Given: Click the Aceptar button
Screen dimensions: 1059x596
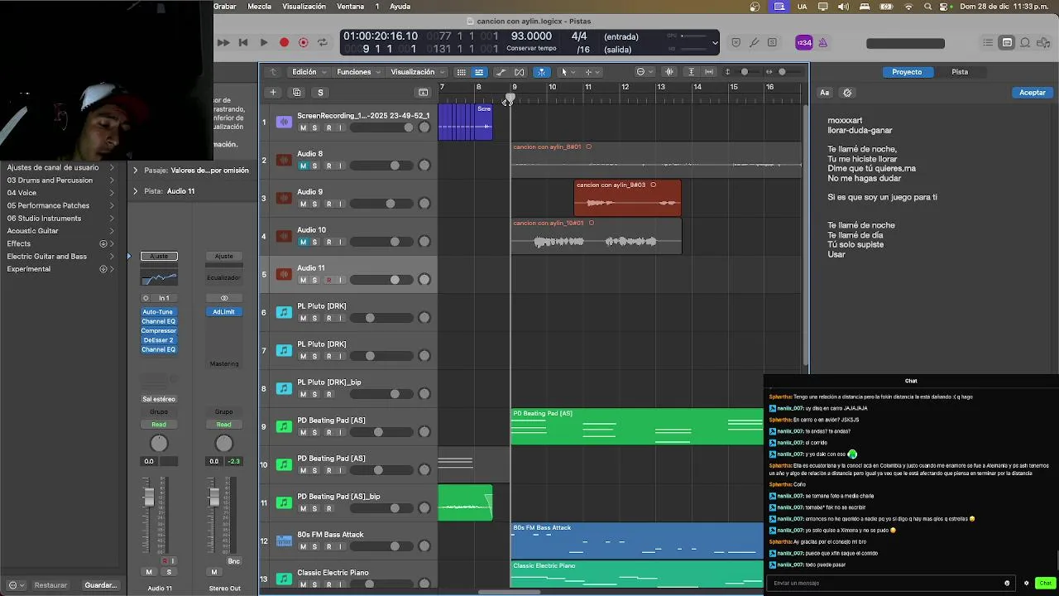Looking at the screenshot, I should (1032, 93).
